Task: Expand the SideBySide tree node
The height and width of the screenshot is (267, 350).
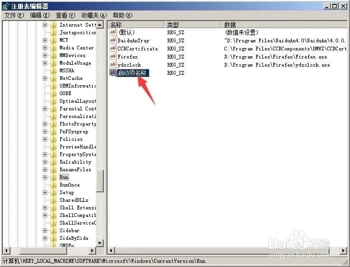Action: (x=45, y=238)
